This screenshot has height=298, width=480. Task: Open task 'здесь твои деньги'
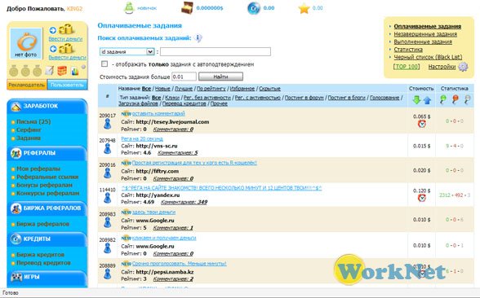(x=153, y=212)
